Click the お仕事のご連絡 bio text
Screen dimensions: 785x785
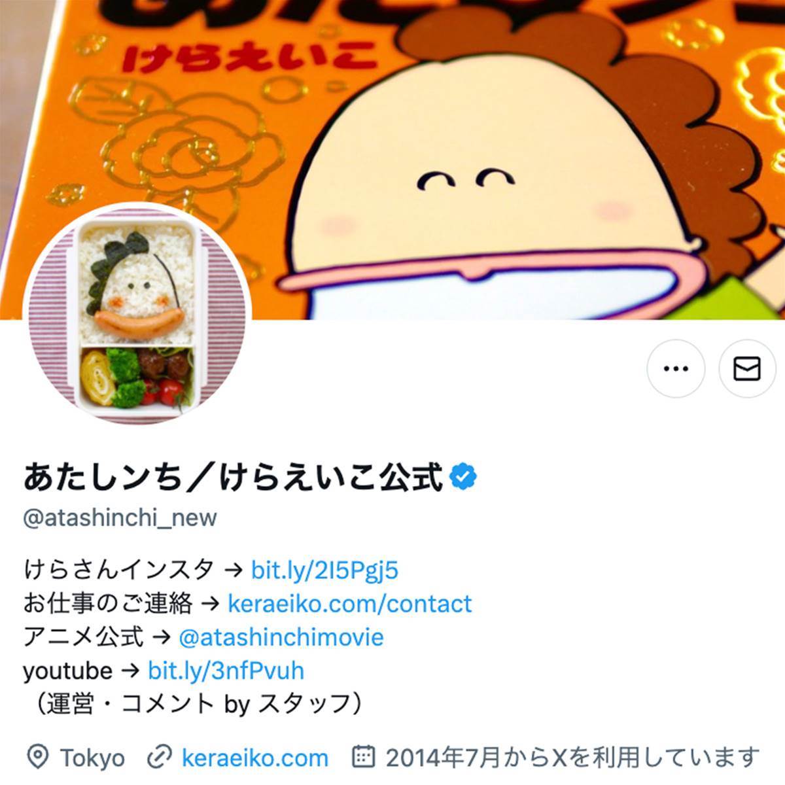108,603
